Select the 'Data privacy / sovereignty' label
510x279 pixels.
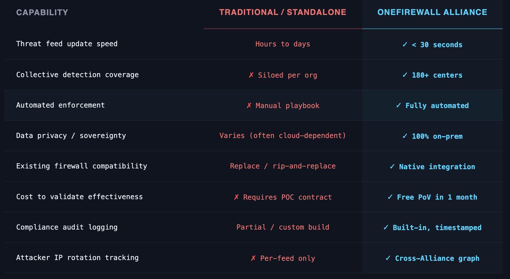(x=71, y=136)
